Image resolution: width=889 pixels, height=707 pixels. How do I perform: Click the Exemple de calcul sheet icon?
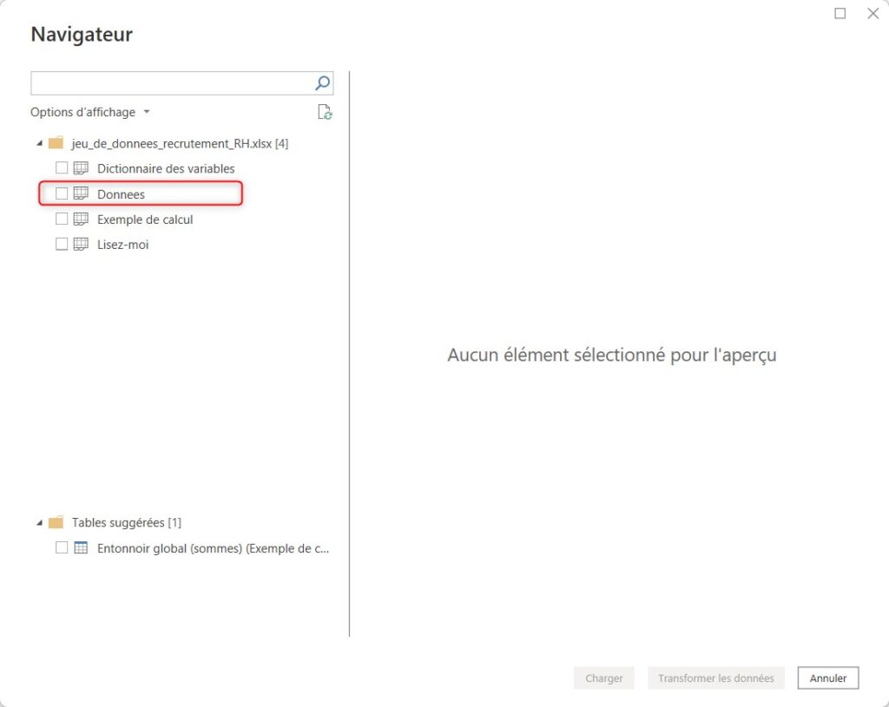[81, 219]
